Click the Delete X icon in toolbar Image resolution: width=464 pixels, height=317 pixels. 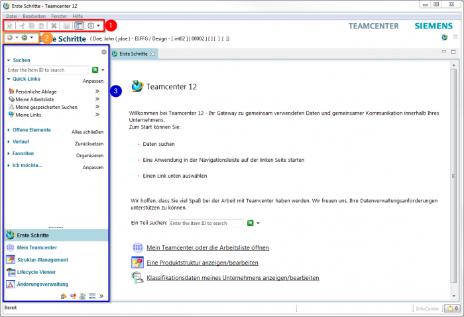[x=54, y=26]
